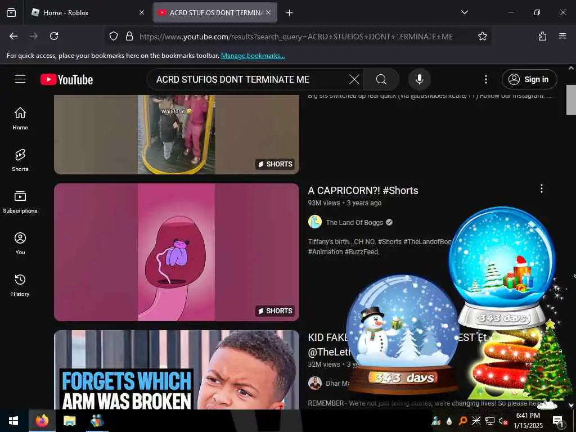Image resolution: width=576 pixels, height=432 pixels.
Task: Click the page vertical scrollbar thumb
Action: [x=571, y=100]
